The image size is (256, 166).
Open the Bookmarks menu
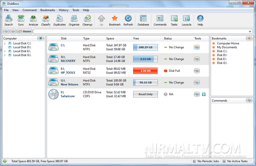click(x=48, y=10)
